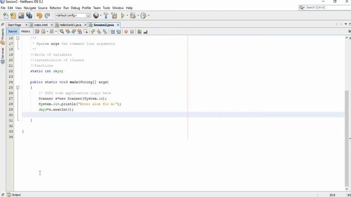Click the red Start Macro Recording icon
The width and height of the screenshot is (351, 197).
point(126,32)
